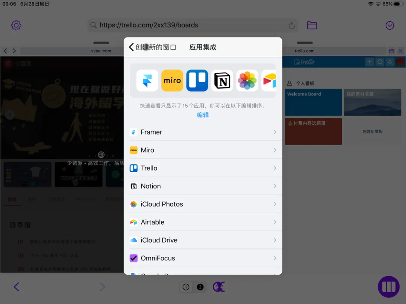Close the trello.com pane
The height and width of the screenshot is (304, 406).
pos(400,51)
